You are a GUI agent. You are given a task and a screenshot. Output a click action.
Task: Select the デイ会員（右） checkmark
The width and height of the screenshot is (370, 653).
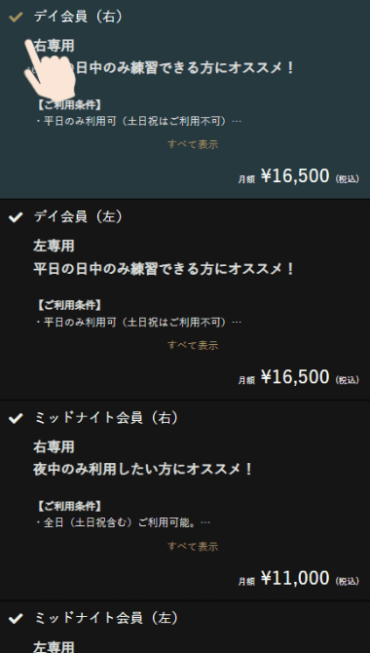pos(16,18)
